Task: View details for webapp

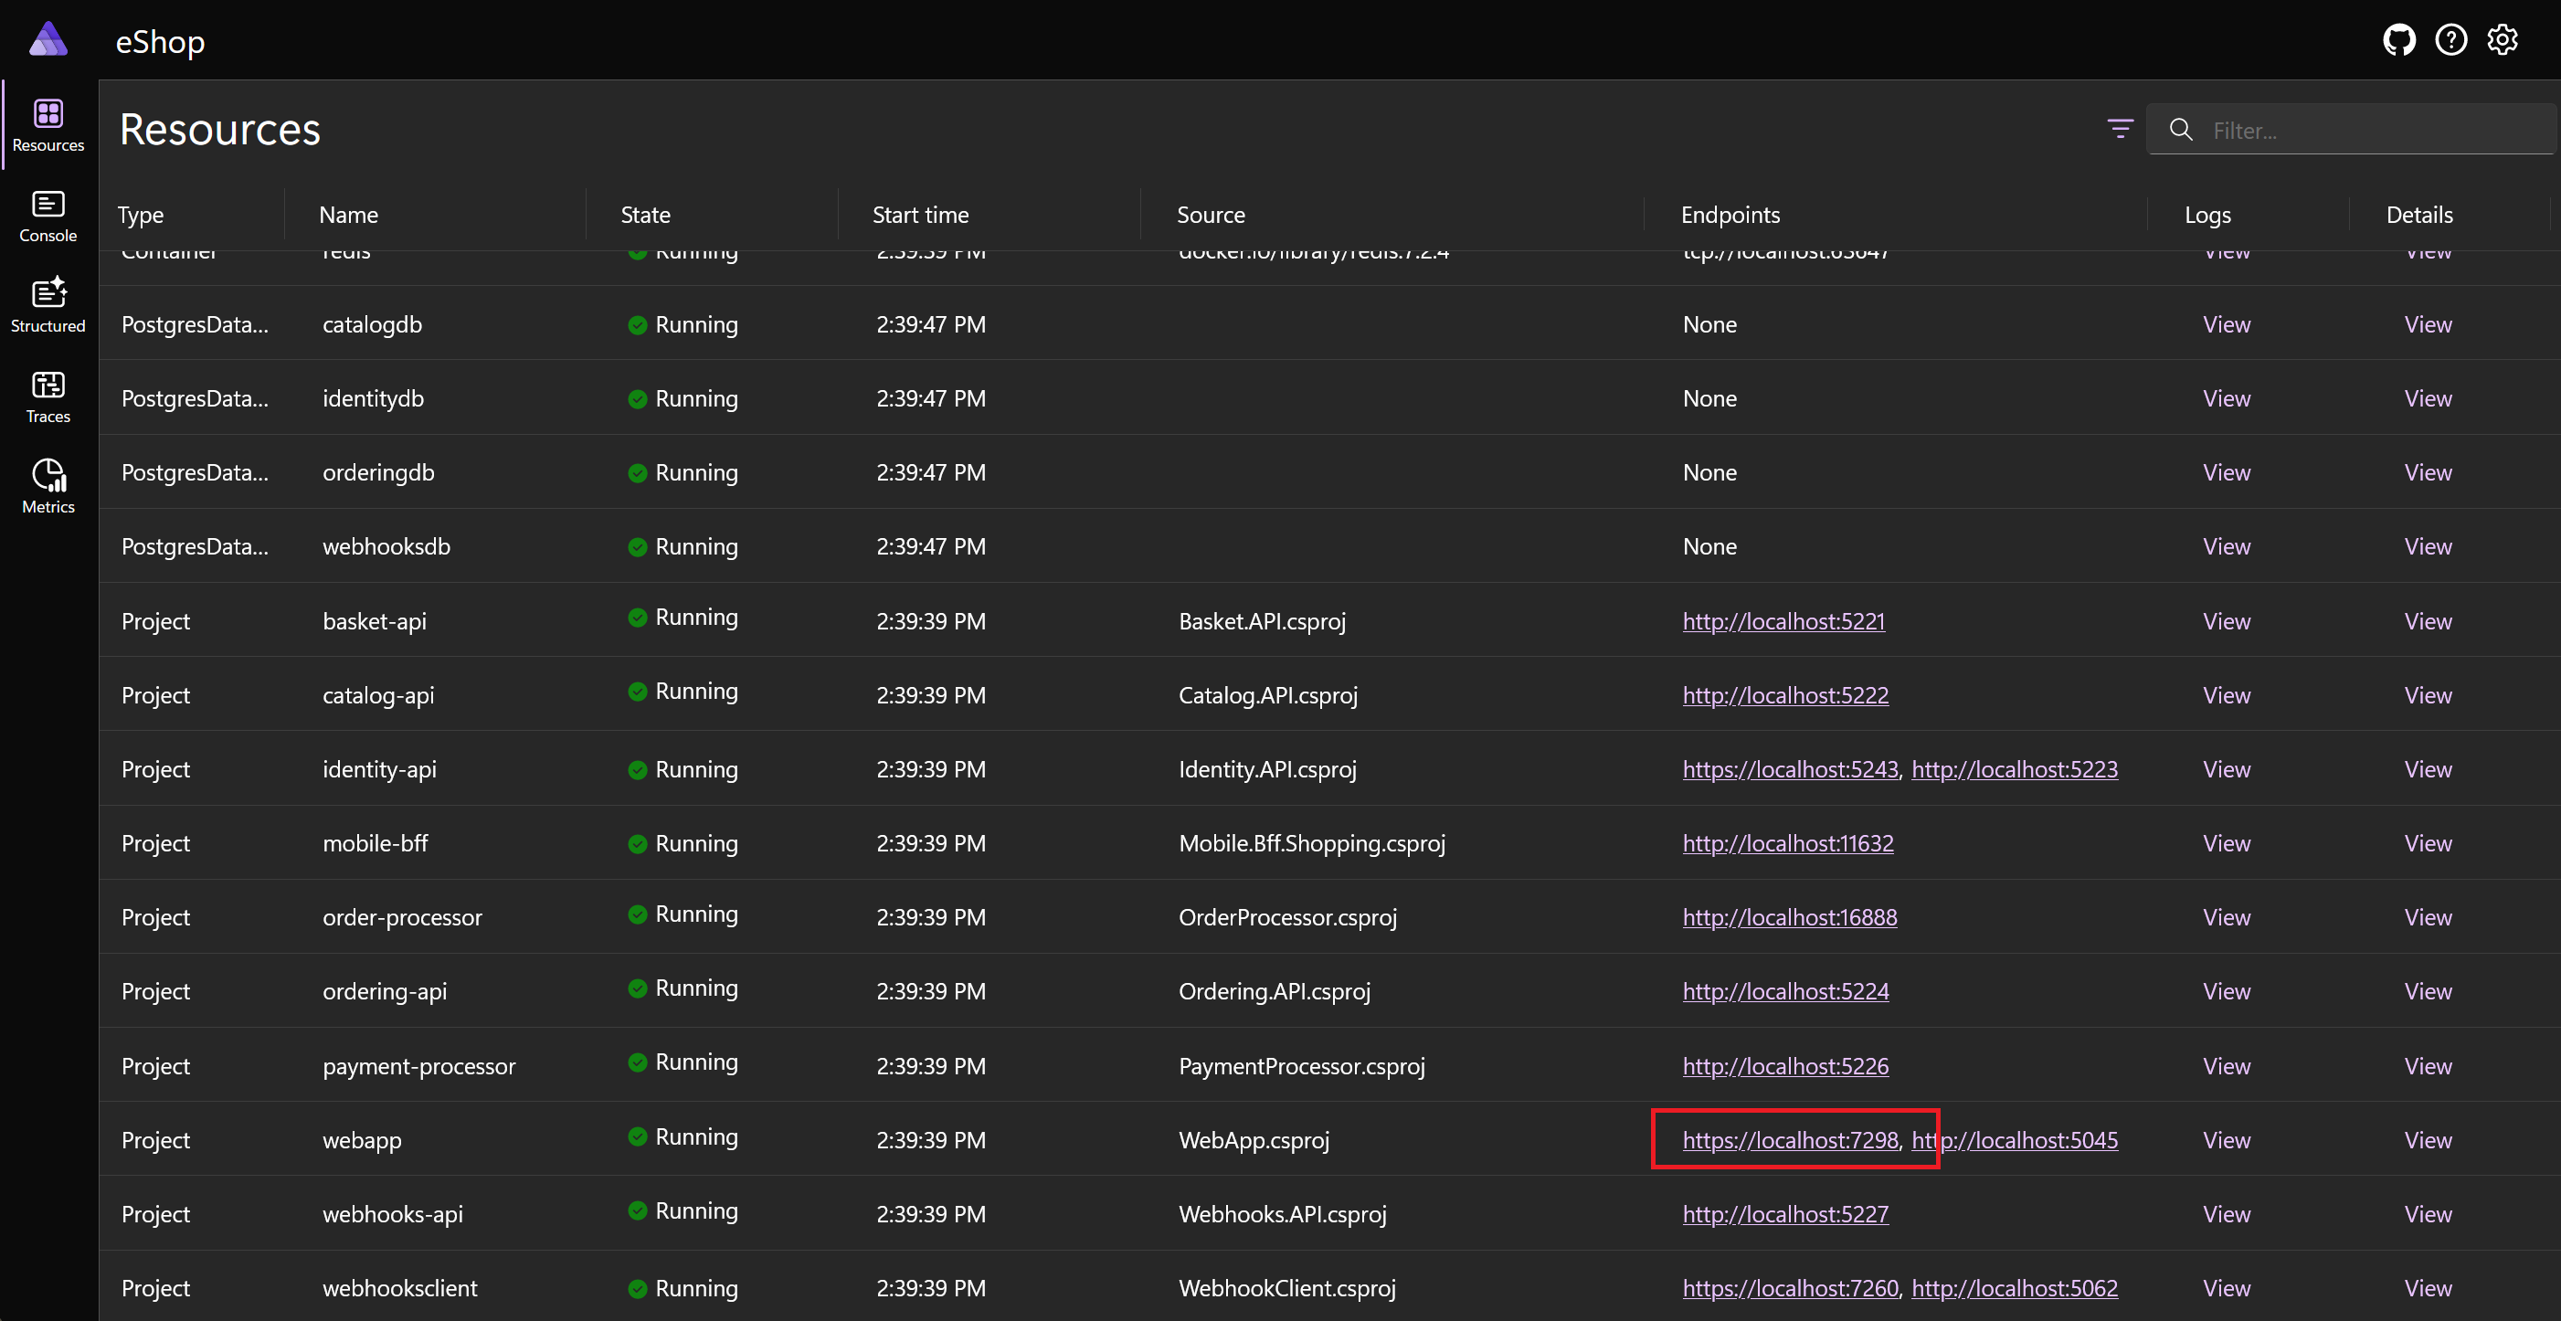Action: [2428, 1140]
